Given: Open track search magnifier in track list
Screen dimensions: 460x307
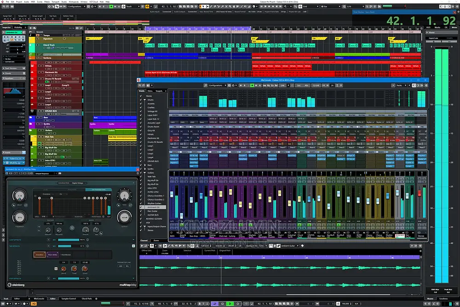Looking at the screenshot, I should [81, 28].
